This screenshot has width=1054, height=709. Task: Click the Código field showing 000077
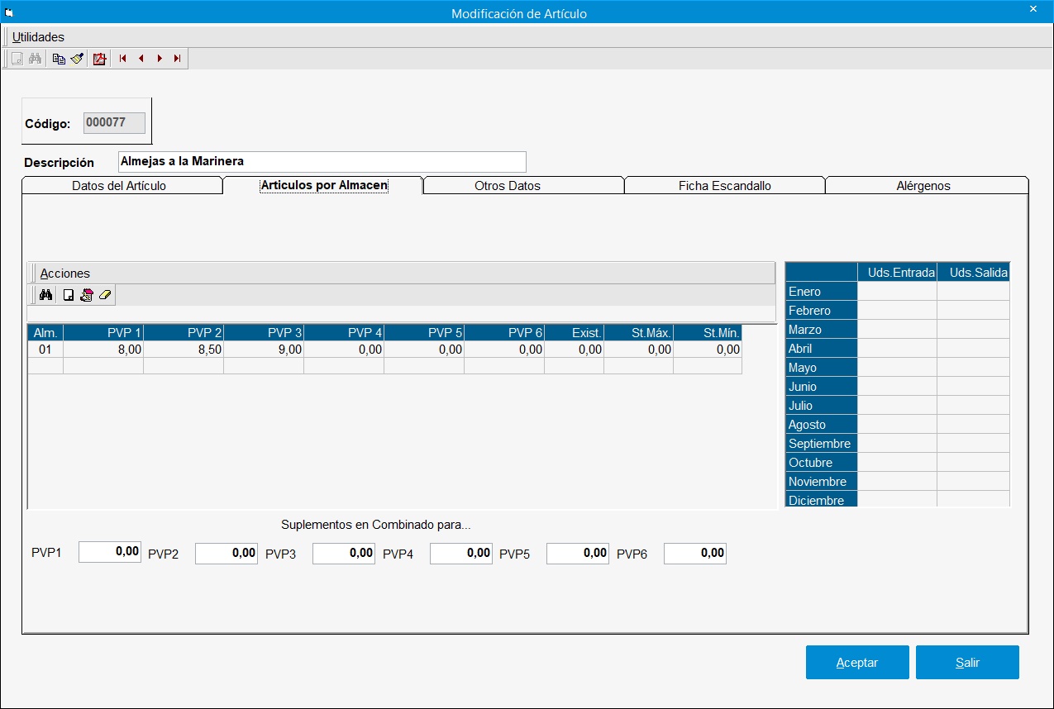114,122
